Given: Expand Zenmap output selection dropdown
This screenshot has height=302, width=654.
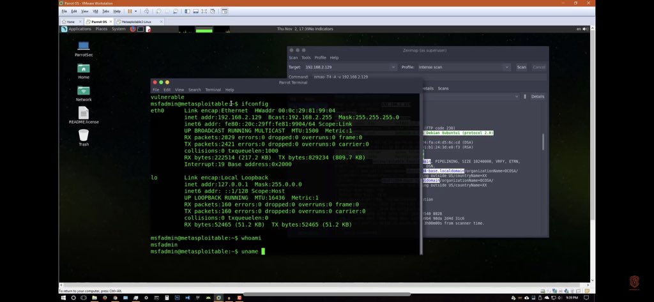Looking at the screenshot, I should tap(516, 96).
